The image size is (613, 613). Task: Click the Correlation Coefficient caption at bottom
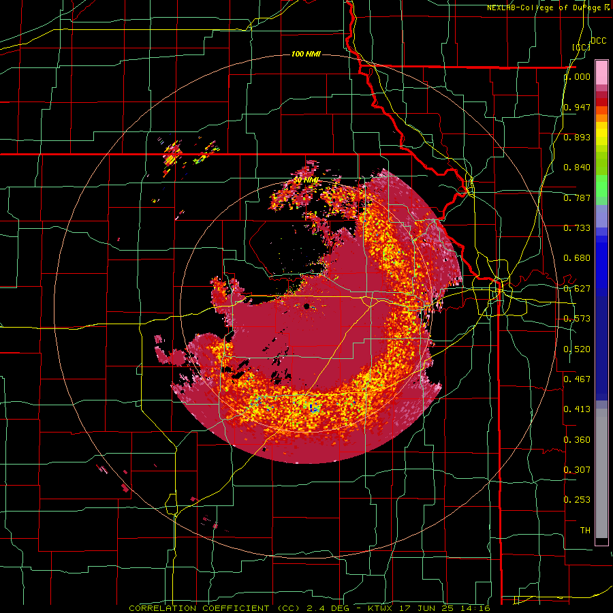pos(309,608)
